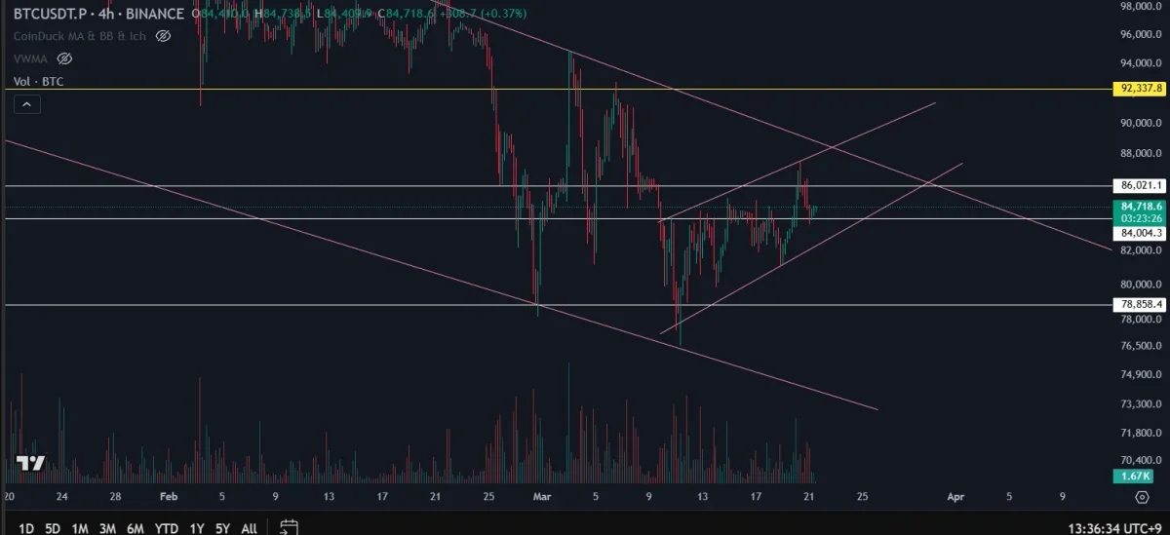Viewport: 1170px width, 535px height.
Task: Open the TradingView logo link
Action: coord(30,464)
